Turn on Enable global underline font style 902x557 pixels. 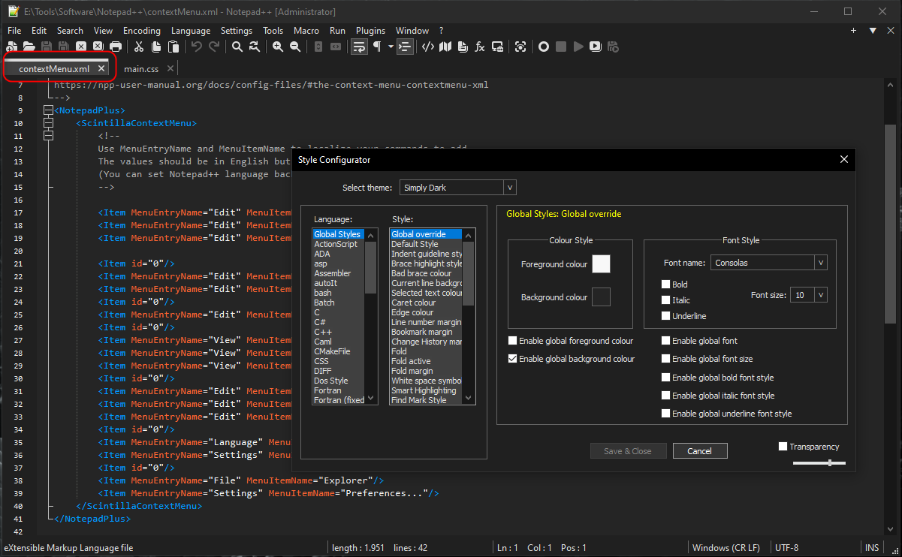pos(666,414)
